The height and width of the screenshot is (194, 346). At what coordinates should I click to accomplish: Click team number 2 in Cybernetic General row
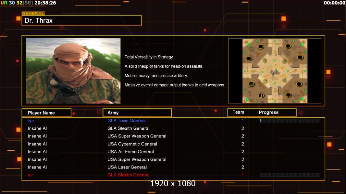(x=242, y=144)
